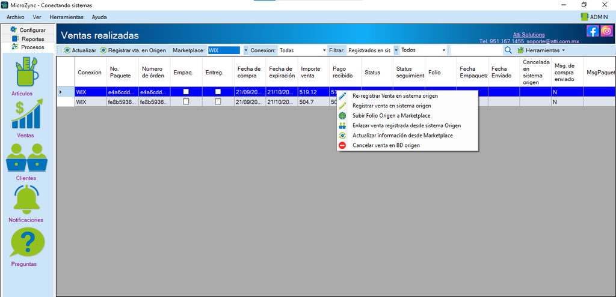Toggle Entreg. checkbox in e4a6cdd row
616x297 pixels.
pyautogui.click(x=218, y=92)
